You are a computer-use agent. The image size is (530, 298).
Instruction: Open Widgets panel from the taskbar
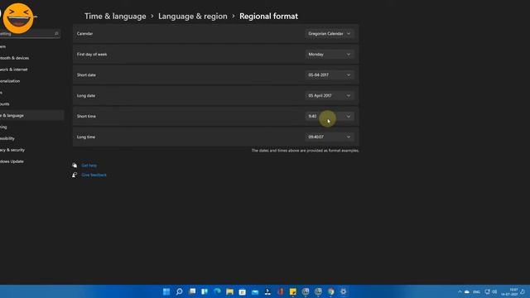(x=205, y=291)
